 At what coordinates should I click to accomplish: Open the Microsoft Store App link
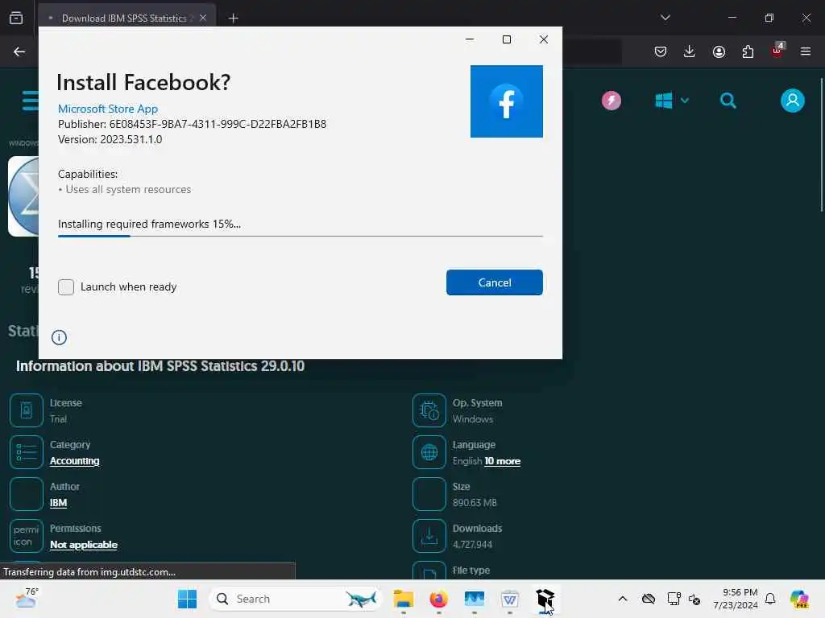click(108, 109)
